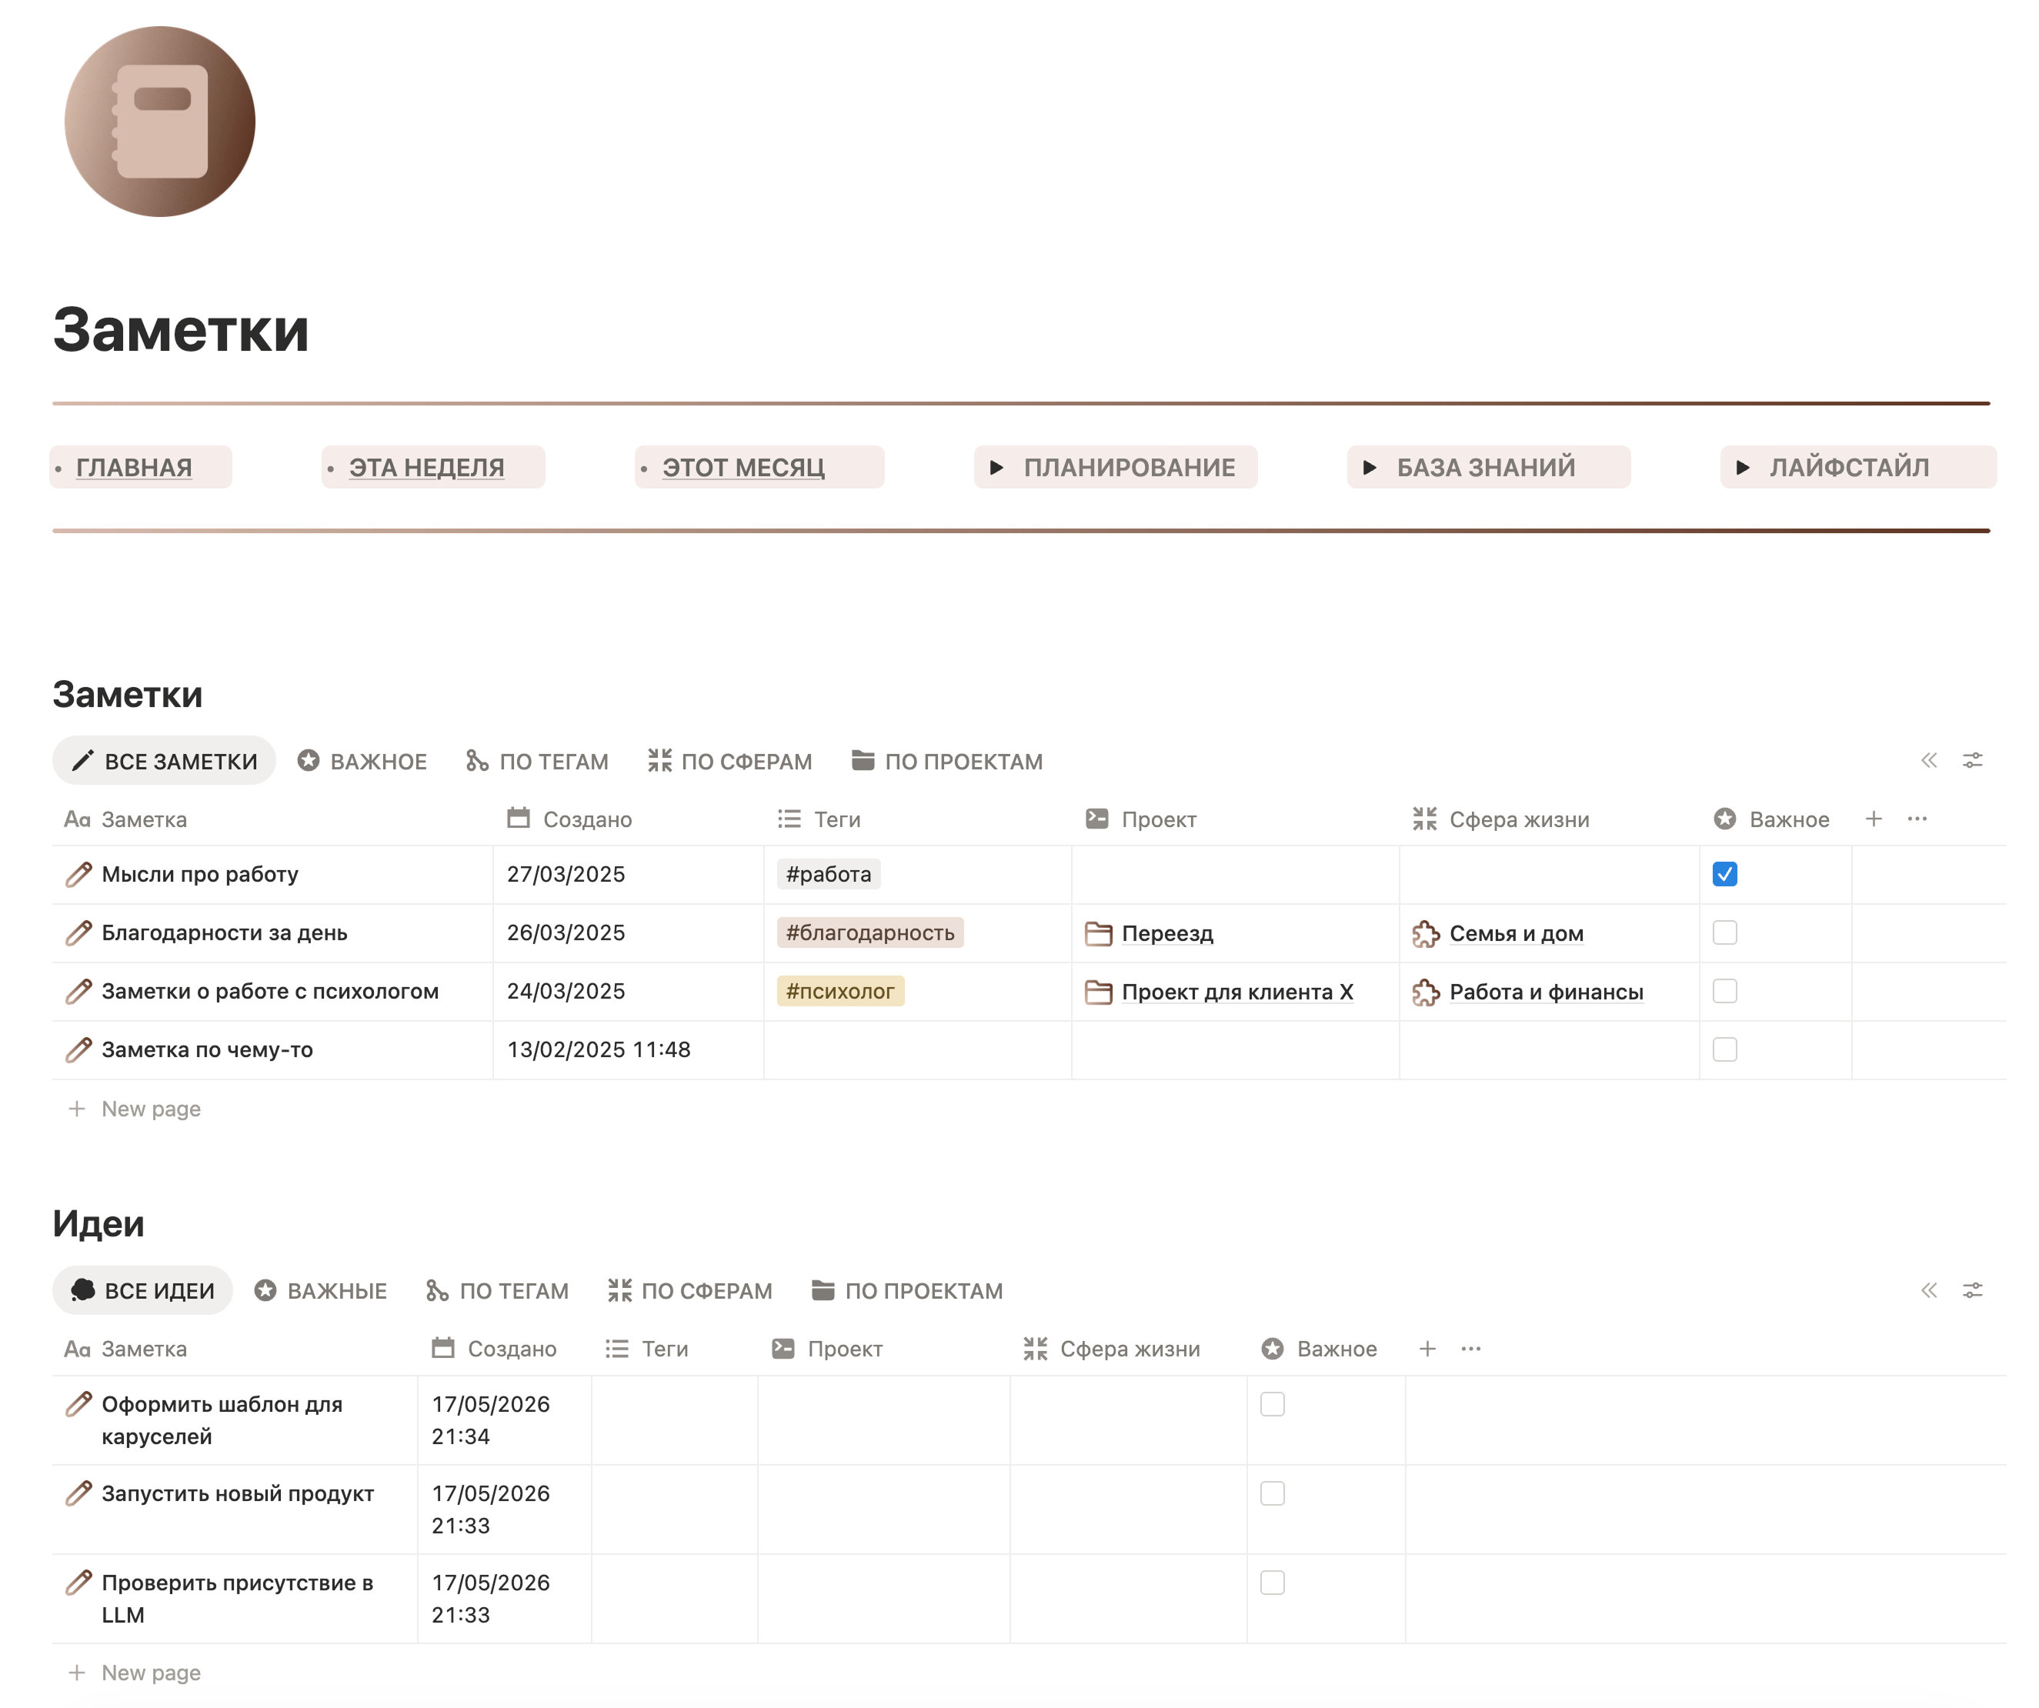Screen dimensions: 2039x1708
Task: Switch to ПО ПРОЕКТАМ view in Заметки
Action: [946, 760]
